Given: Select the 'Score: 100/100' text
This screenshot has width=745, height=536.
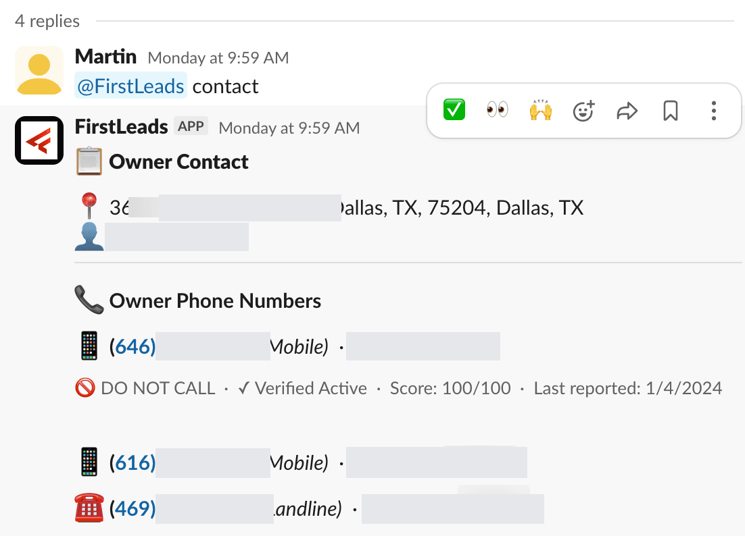Looking at the screenshot, I should (x=450, y=388).
